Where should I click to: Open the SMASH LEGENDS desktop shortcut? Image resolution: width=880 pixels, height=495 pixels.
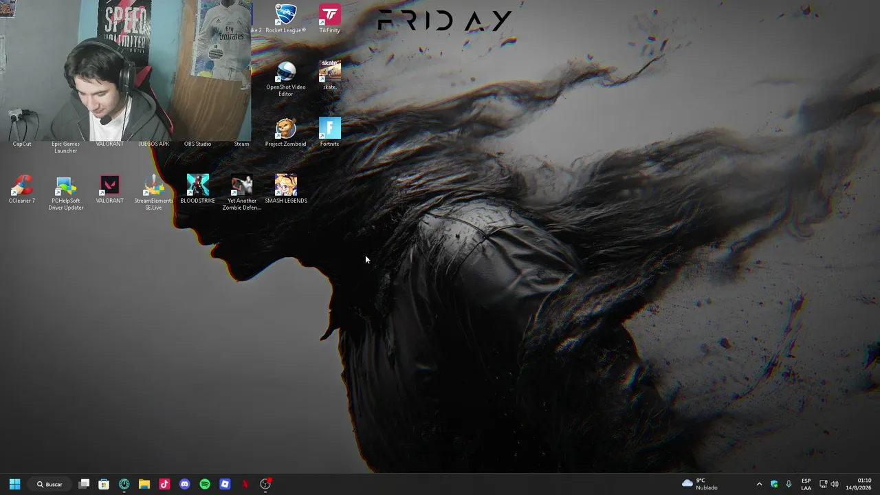coord(286,189)
